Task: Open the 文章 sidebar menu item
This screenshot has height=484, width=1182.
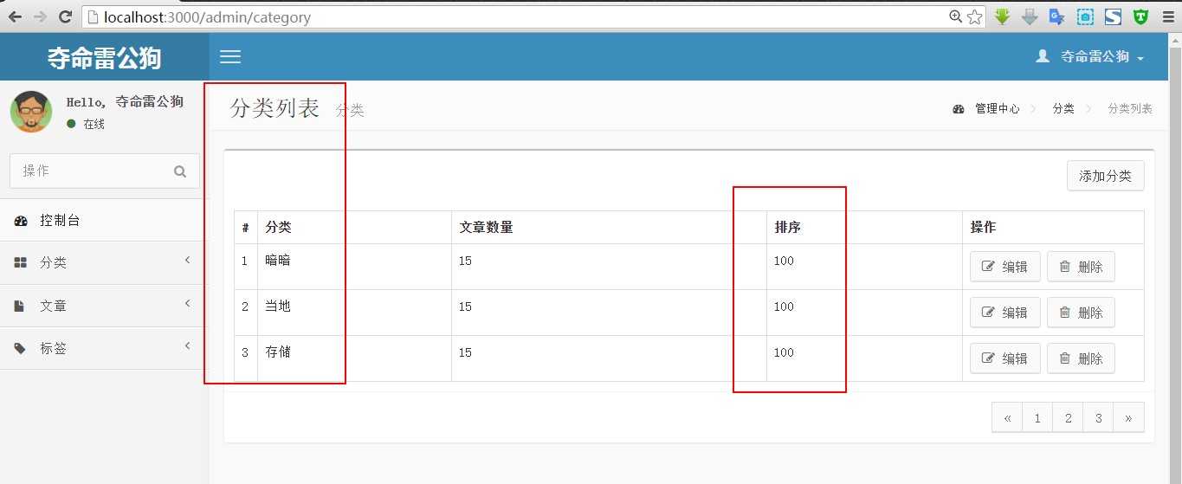Action: (x=104, y=307)
